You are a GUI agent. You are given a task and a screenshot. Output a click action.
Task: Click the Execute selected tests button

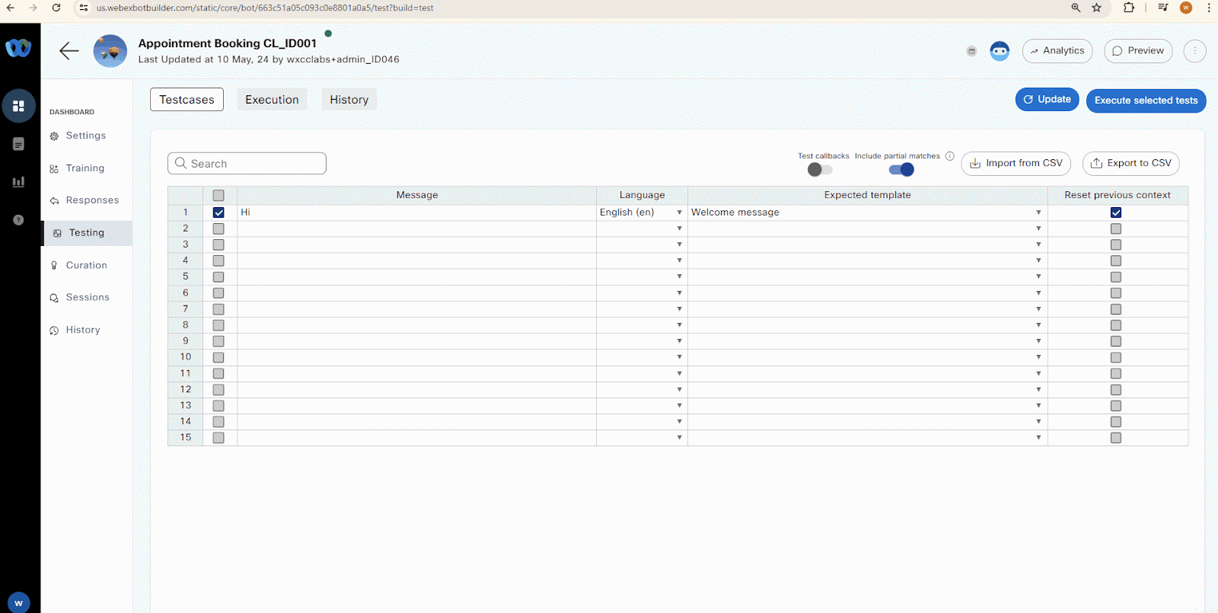coord(1146,101)
